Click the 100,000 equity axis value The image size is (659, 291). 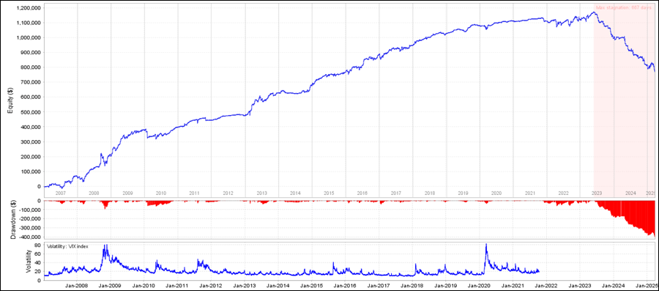(31, 172)
